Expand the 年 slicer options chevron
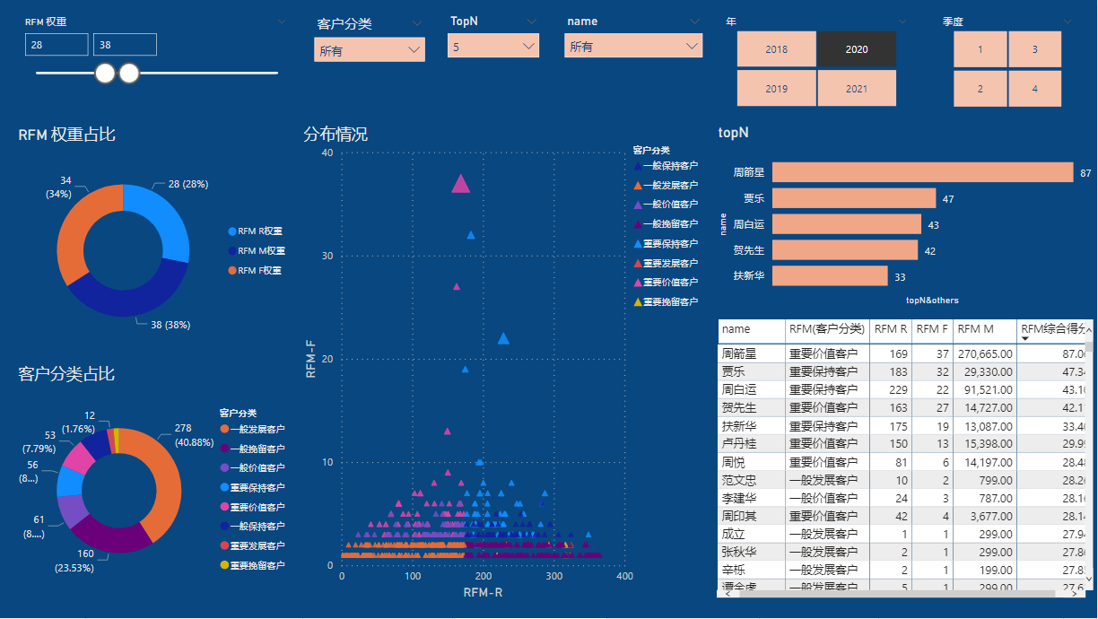 (x=902, y=20)
